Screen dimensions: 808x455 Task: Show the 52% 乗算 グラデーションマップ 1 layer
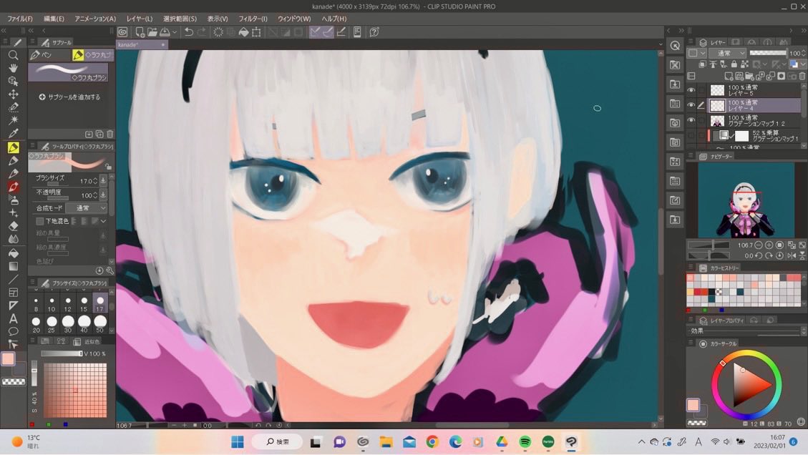pos(691,135)
